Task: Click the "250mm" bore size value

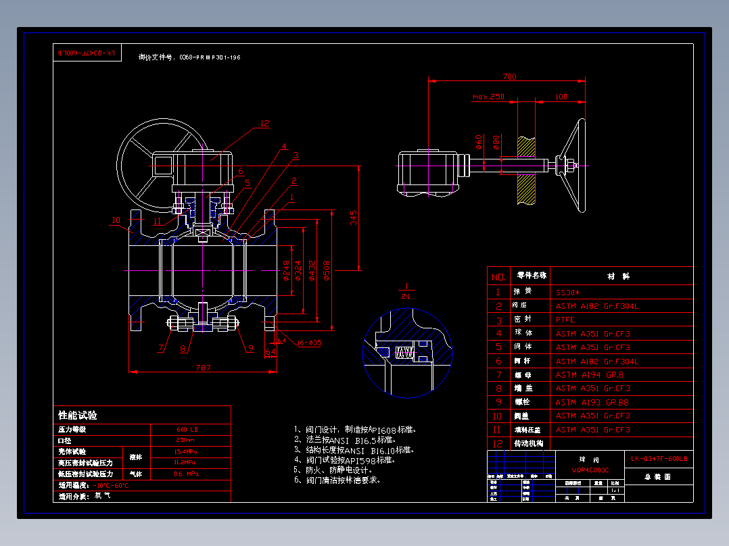Action: pyautogui.click(x=185, y=440)
